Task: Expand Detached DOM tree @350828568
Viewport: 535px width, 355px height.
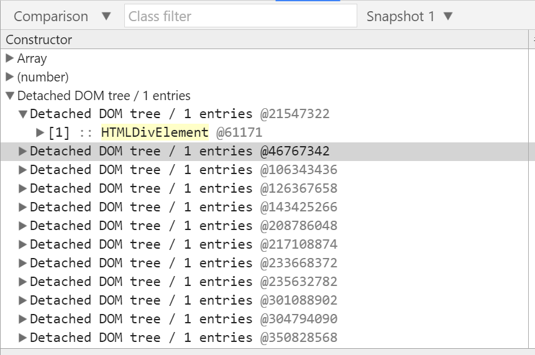Action: (22, 338)
